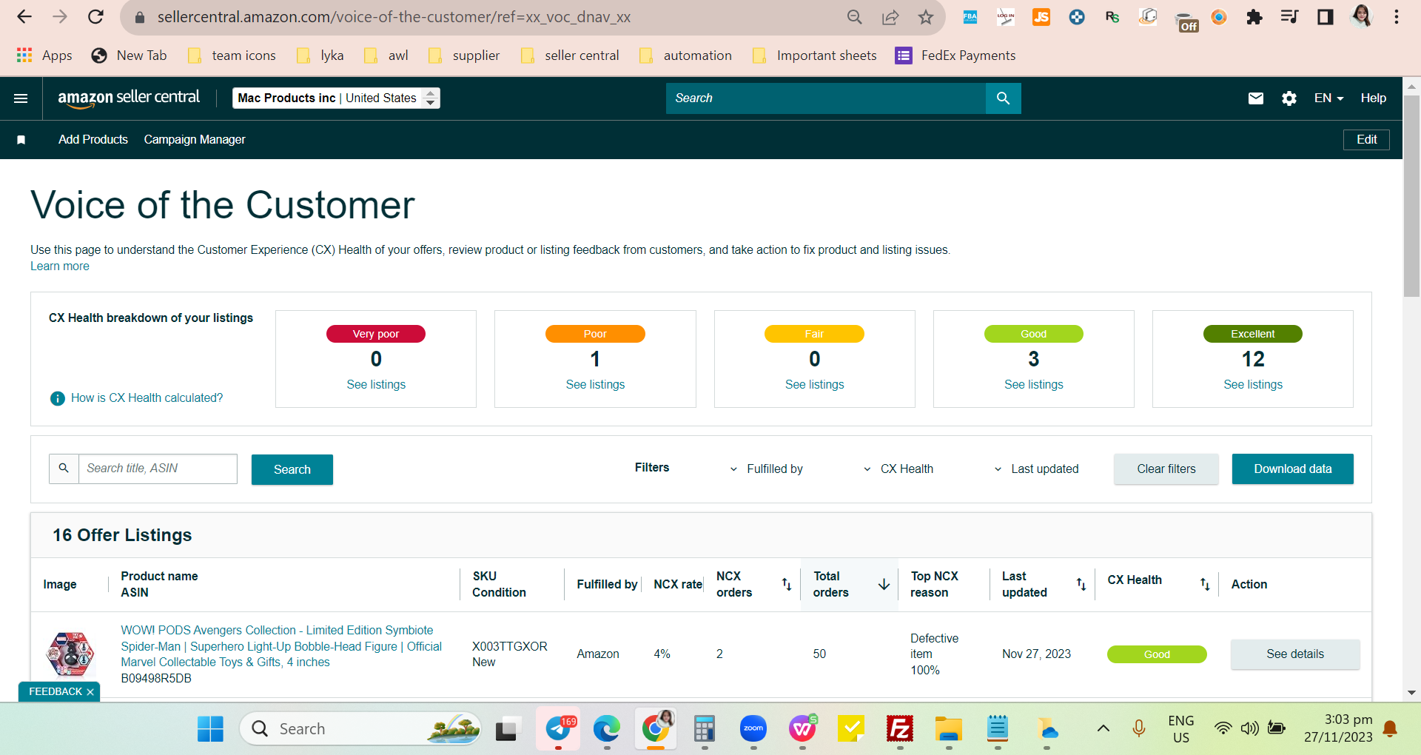
Task: Open the EN language dropdown
Action: pos(1329,98)
